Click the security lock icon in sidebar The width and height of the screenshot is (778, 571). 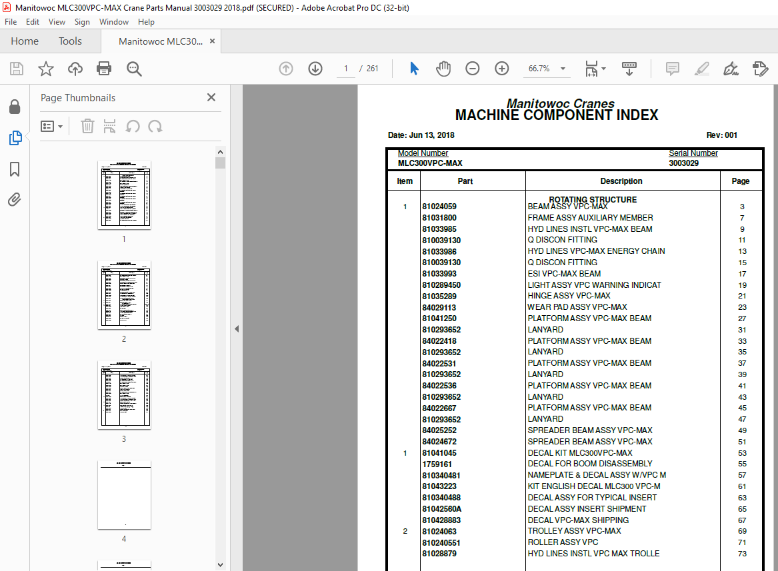coord(15,107)
